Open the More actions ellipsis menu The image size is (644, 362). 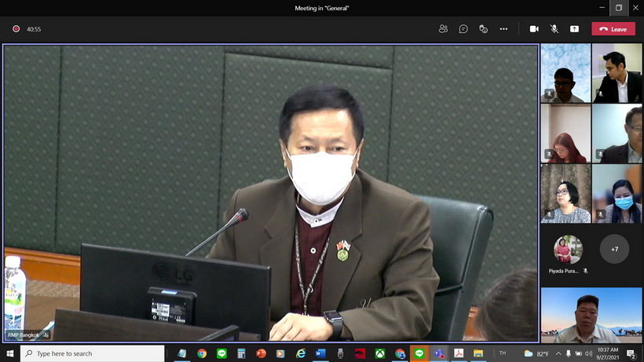coord(503,29)
